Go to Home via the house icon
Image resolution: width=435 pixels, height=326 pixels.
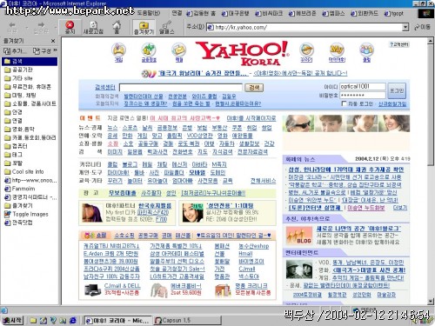tap(117, 27)
